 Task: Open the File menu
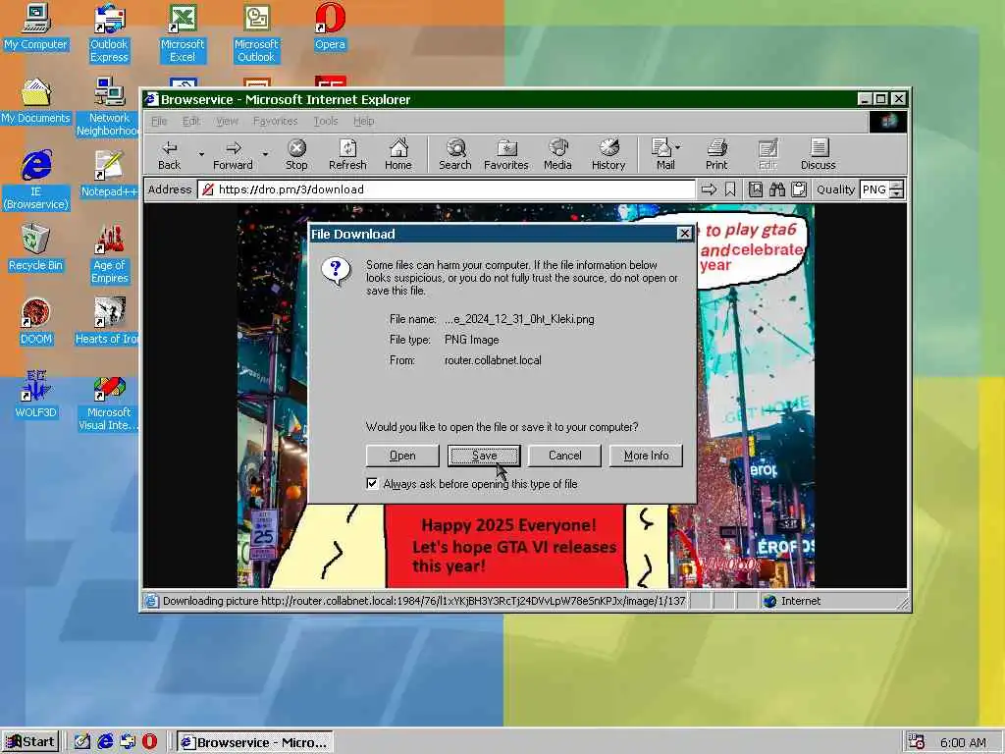[159, 121]
